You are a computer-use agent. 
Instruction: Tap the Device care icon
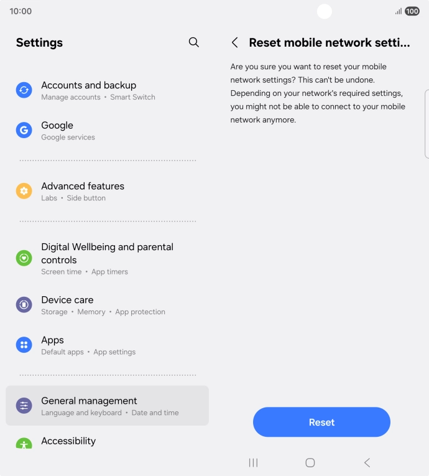(24, 304)
